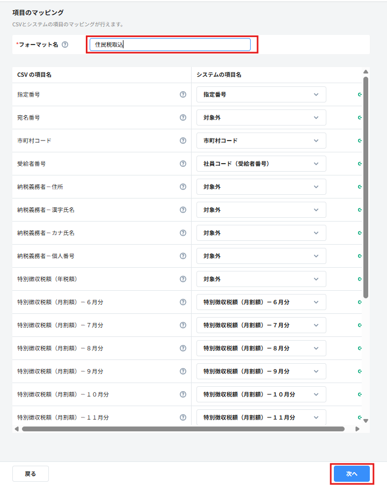Open help icon for 指定番号 row
Screen dimensions: 387x485
pos(183,94)
